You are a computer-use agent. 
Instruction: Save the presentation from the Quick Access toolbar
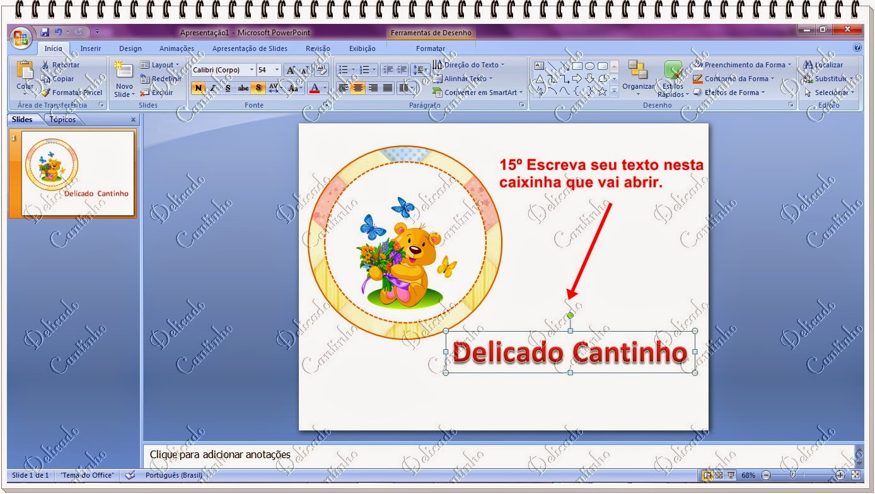click(45, 32)
